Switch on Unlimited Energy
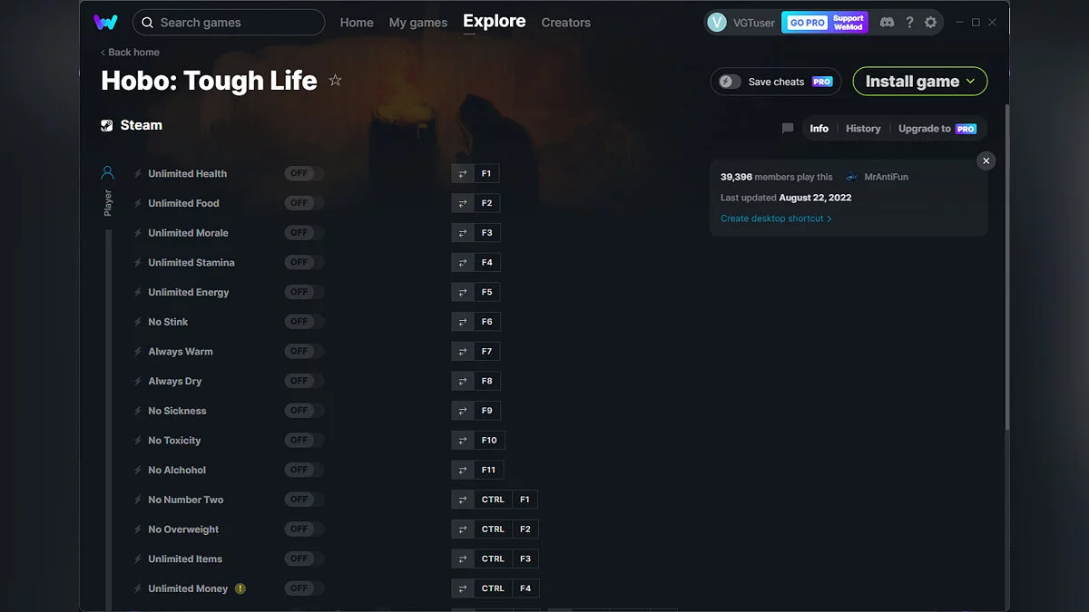 click(x=303, y=292)
